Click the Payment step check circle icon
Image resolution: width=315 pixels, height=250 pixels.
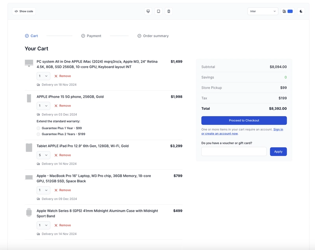tap(83, 36)
